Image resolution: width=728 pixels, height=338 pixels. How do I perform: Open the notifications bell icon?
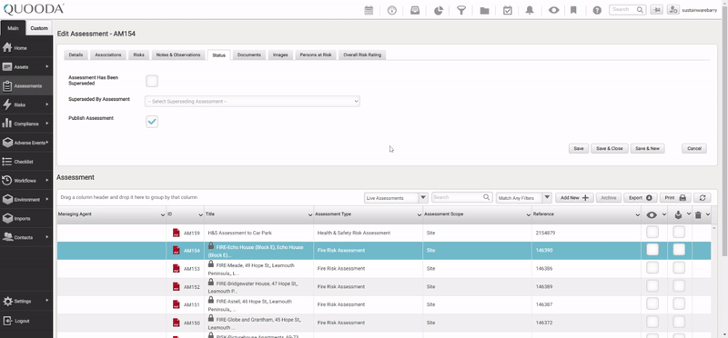(530, 10)
